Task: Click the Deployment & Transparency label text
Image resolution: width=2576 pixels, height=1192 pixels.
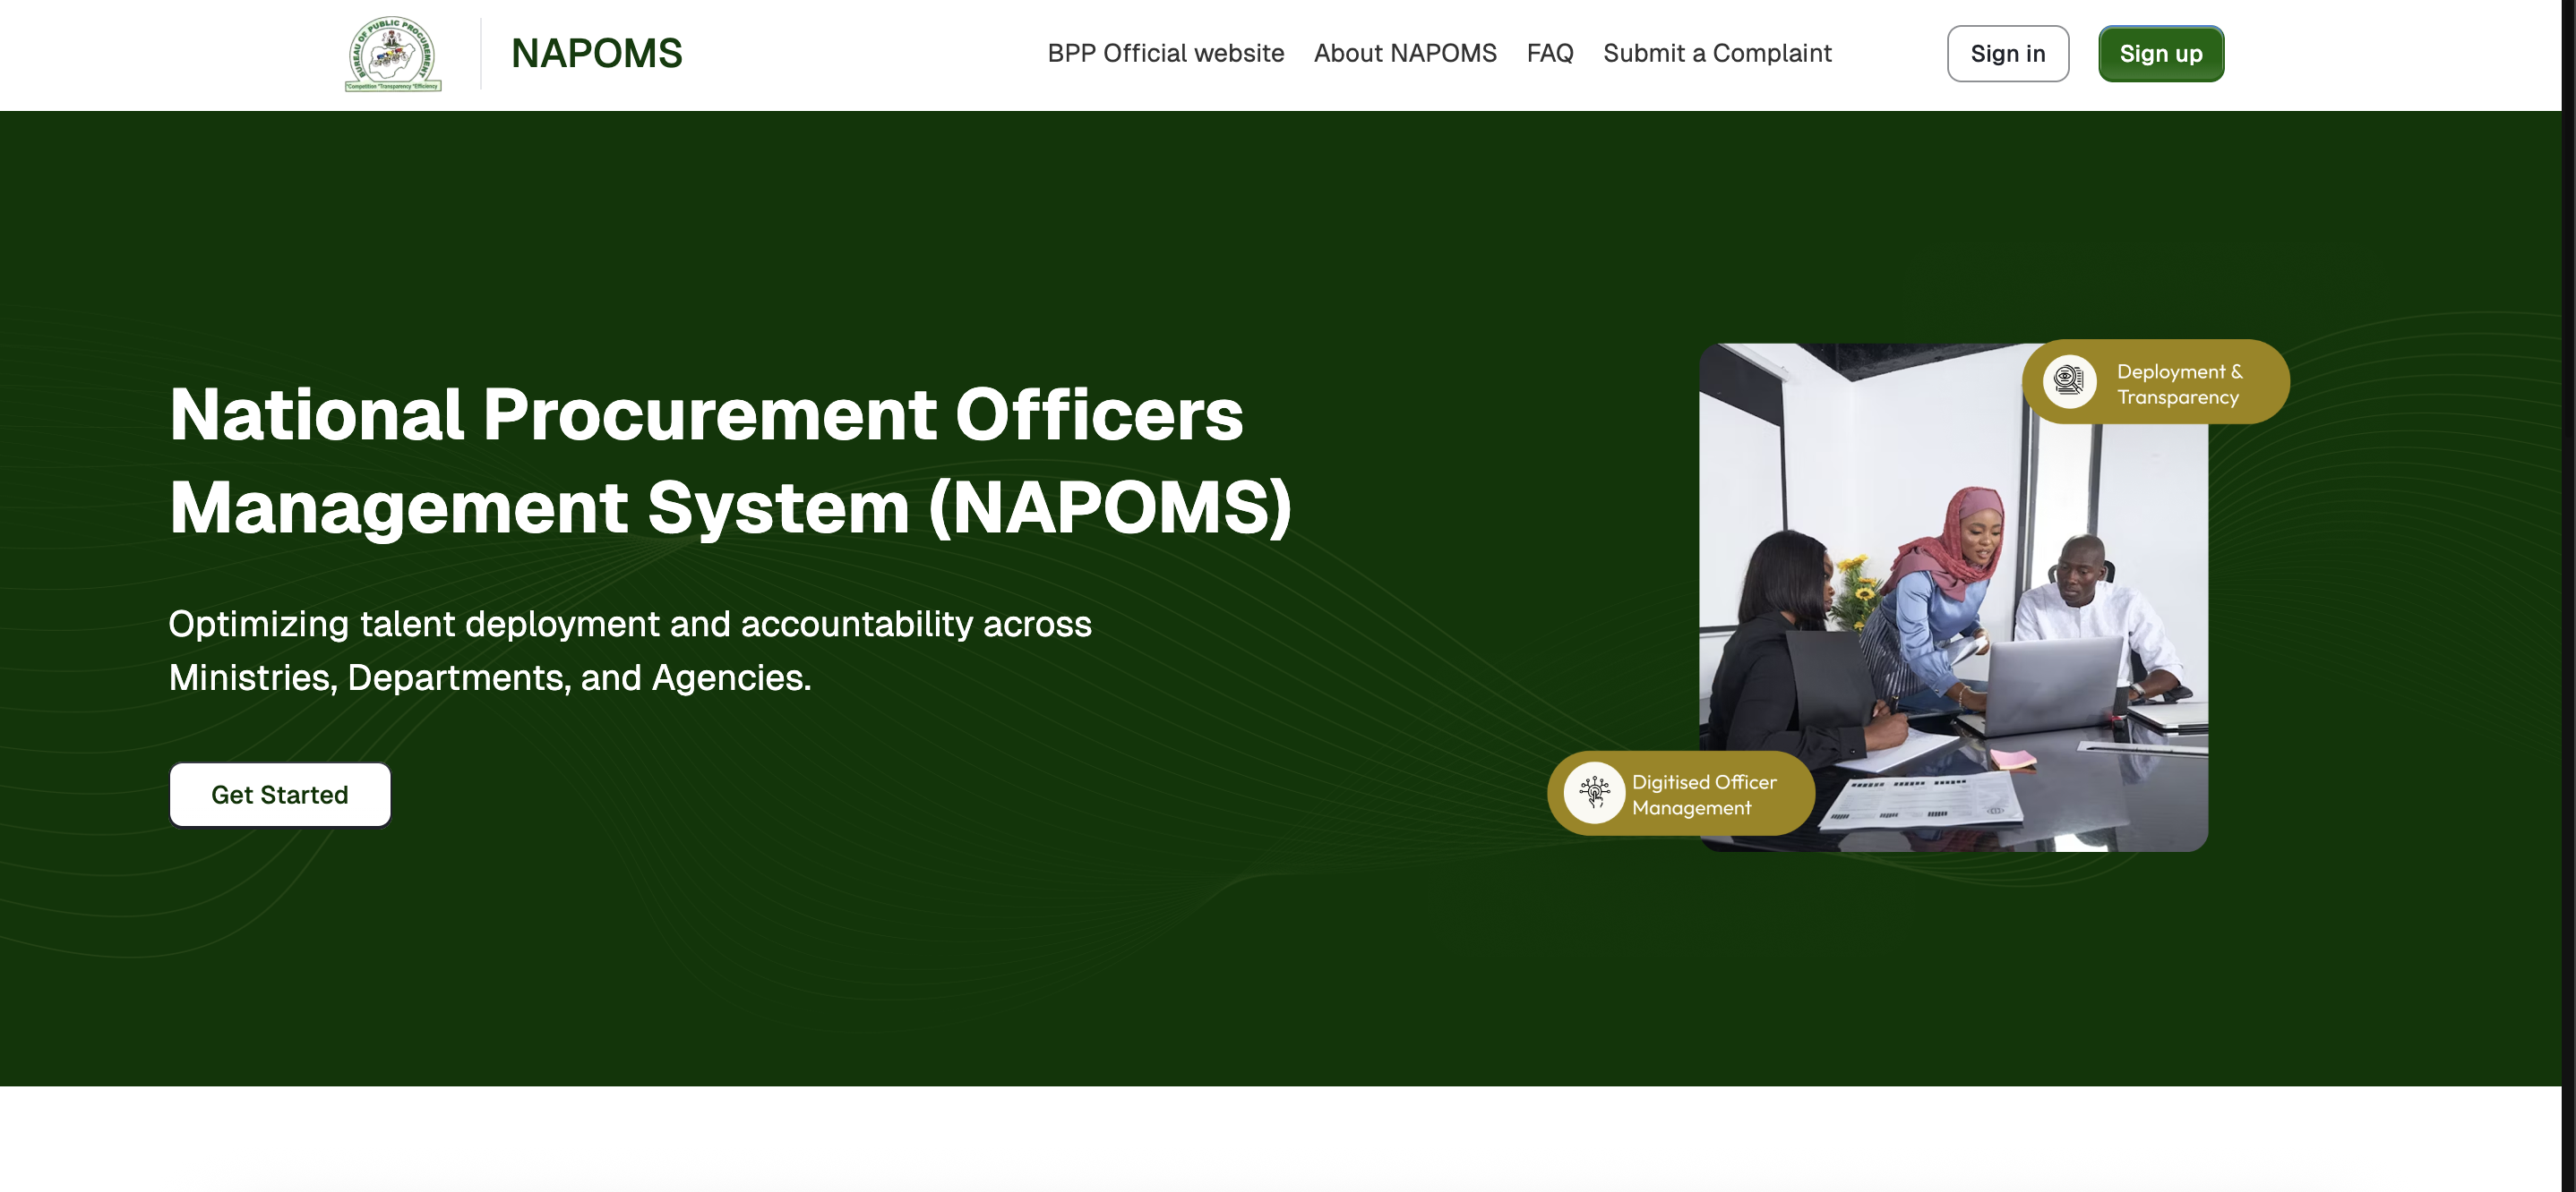Action: tap(2178, 384)
